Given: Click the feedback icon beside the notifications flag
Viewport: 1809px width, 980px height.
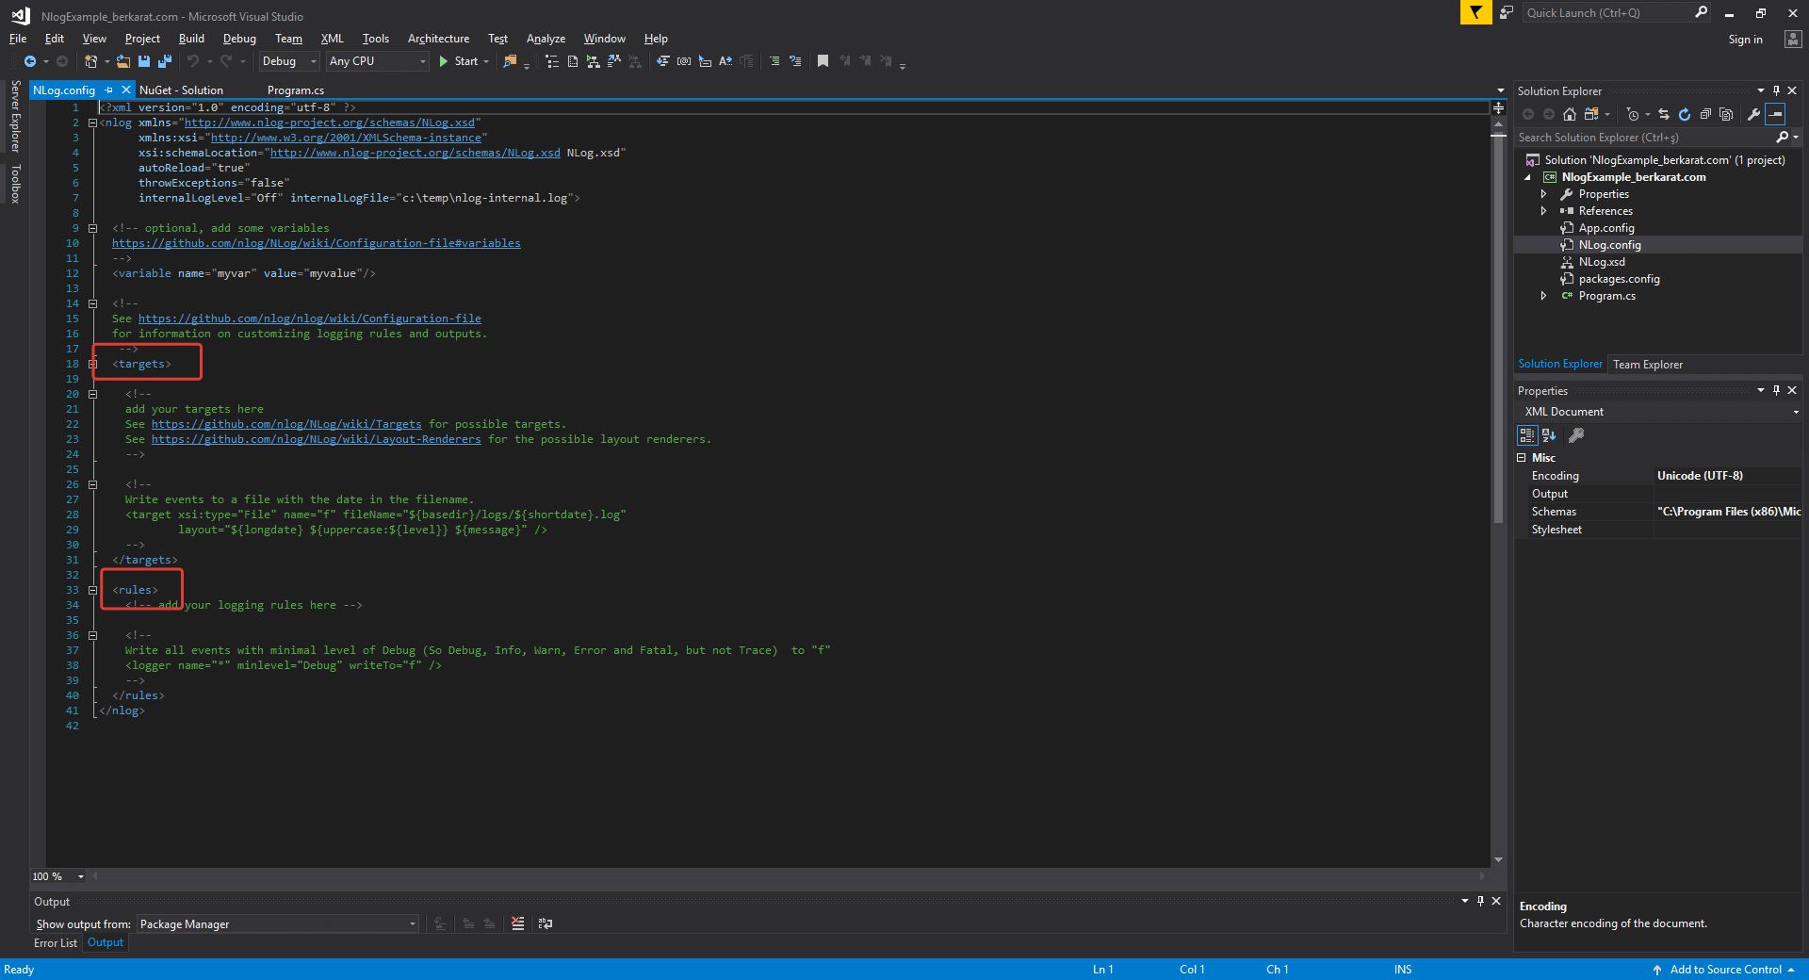Looking at the screenshot, I should pyautogui.click(x=1507, y=12).
